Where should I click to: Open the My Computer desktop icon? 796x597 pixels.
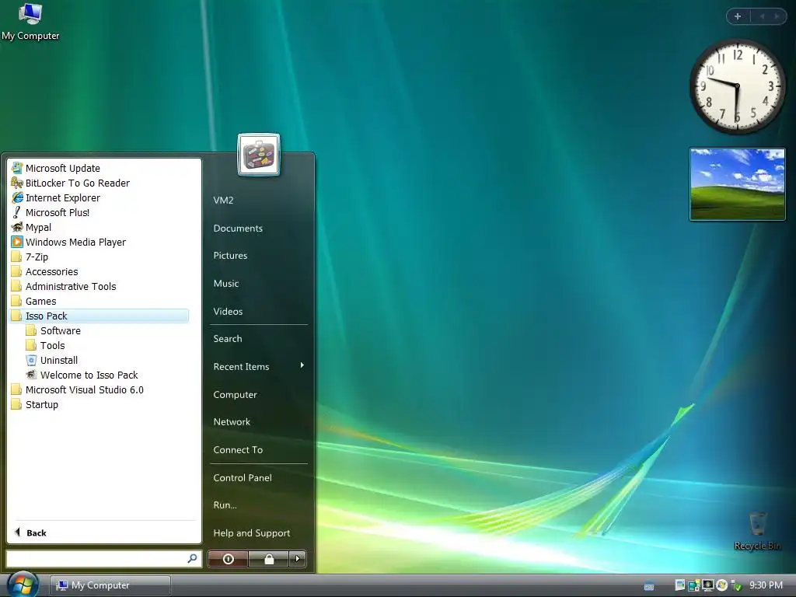pyautogui.click(x=30, y=22)
